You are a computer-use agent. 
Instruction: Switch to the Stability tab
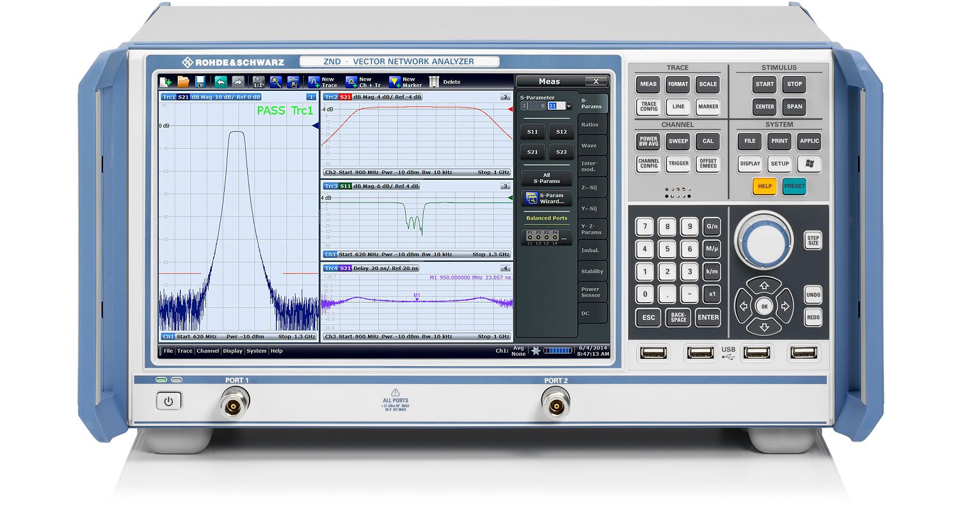click(592, 271)
